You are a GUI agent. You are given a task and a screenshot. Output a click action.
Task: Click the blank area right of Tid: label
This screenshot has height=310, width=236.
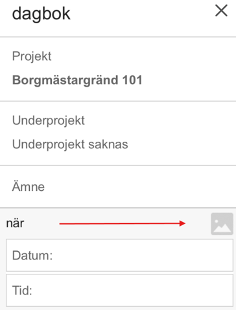[x=132, y=291]
